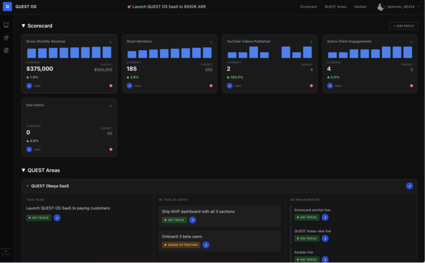Collapse the Scorecard section
The height and width of the screenshot is (263, 425).
coord(23,26)
